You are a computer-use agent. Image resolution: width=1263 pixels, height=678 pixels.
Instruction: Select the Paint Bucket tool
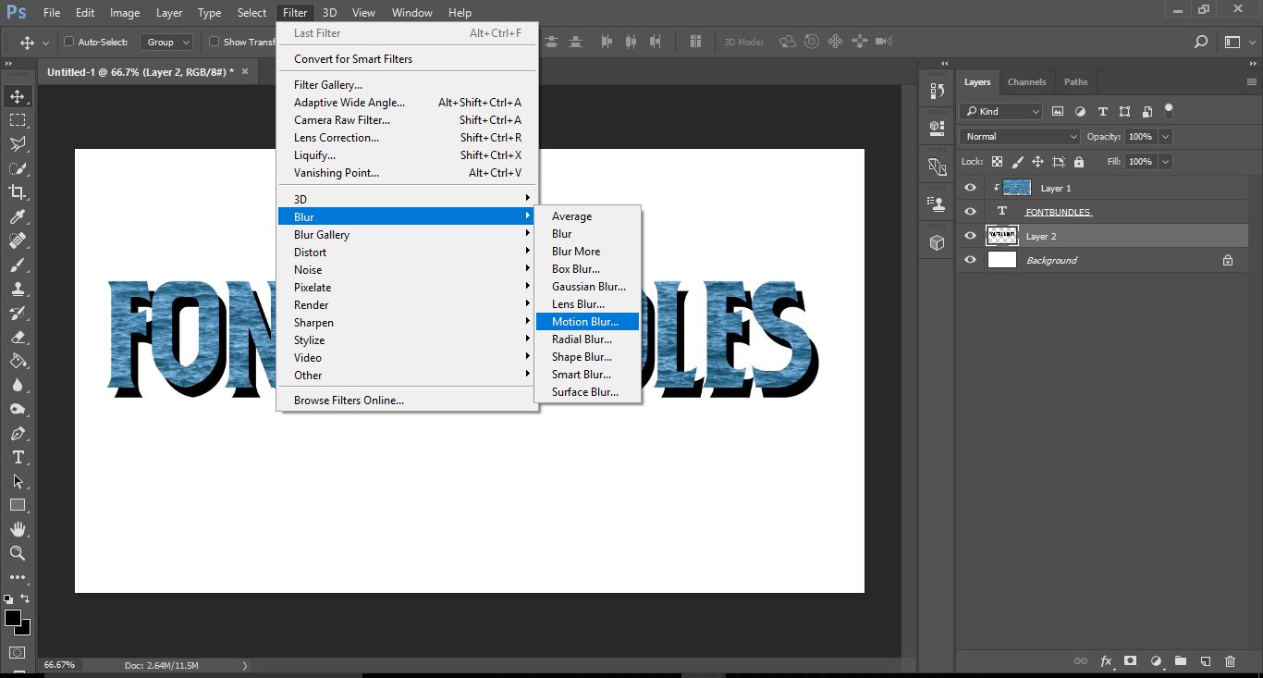pos(18,361)
